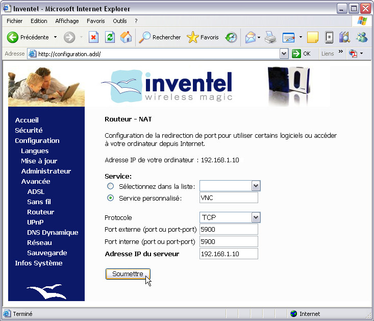Click the page icon in address bar
Viewport: 374px width, 321px height.
pyautogui.click(x=32, y=54)
